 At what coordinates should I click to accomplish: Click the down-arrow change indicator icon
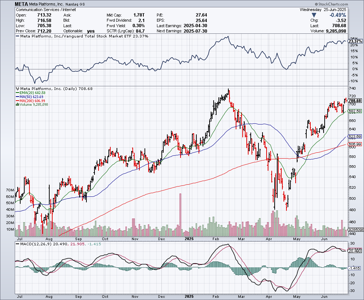[314, 15]
